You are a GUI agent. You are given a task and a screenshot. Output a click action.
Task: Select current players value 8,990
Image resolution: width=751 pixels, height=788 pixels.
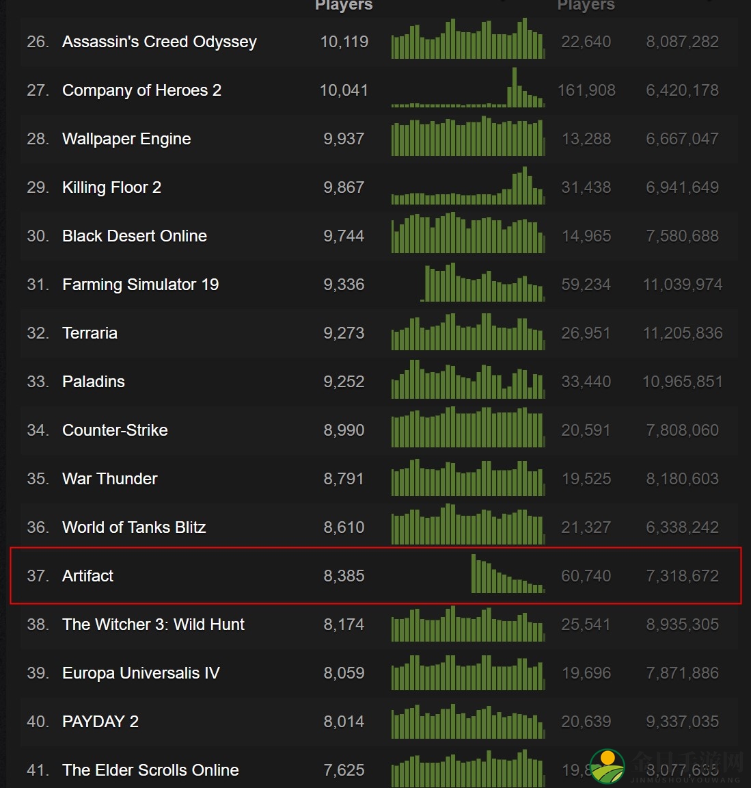click(344, 430)
